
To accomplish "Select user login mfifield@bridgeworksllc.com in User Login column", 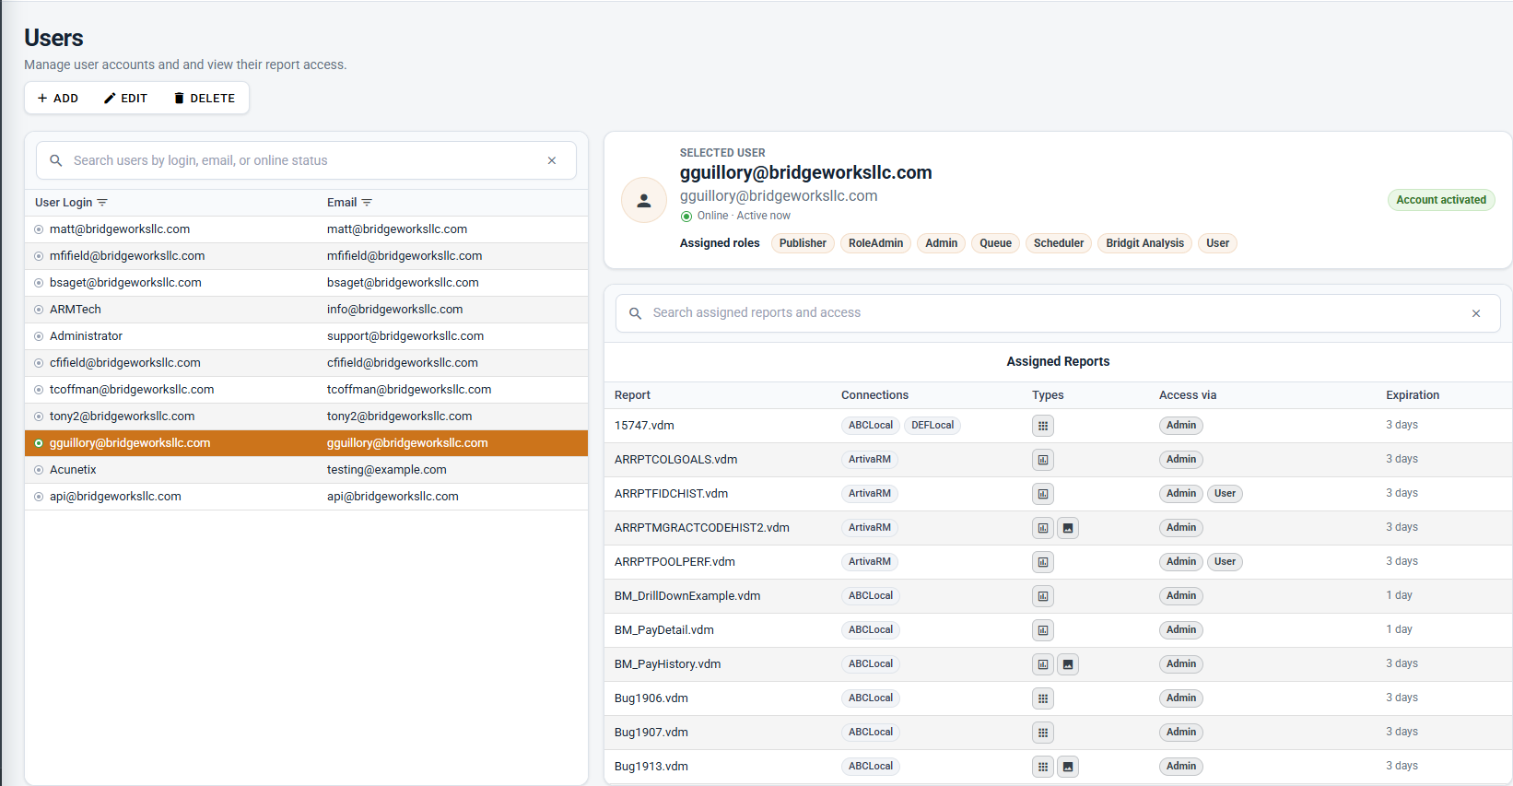I will tap(127, 256).
